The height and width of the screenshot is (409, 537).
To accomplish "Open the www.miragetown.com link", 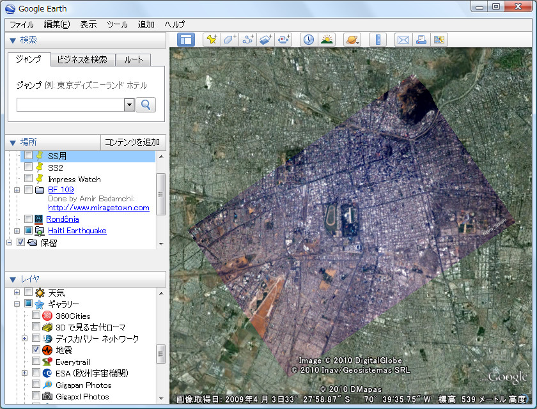I will (x=98, y=208).
